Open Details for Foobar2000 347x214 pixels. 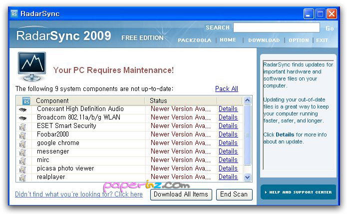[228, 134]
